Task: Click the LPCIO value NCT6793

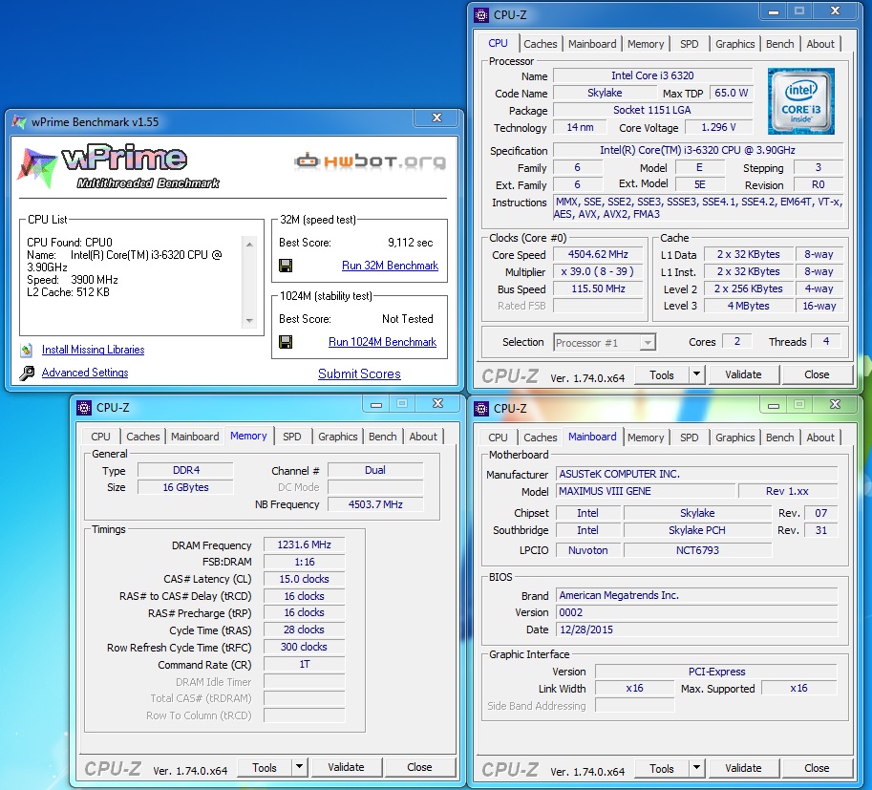Action: tap(697, 550)
